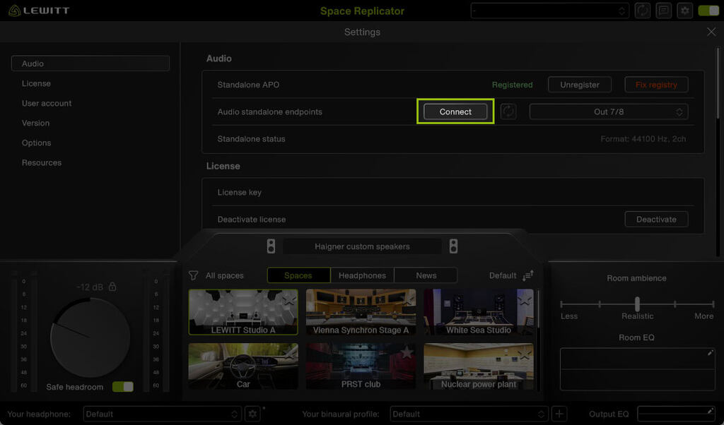724x425 pixels.
Task: Refresh audio standalone endpoints list
Action: click(508, 112)
